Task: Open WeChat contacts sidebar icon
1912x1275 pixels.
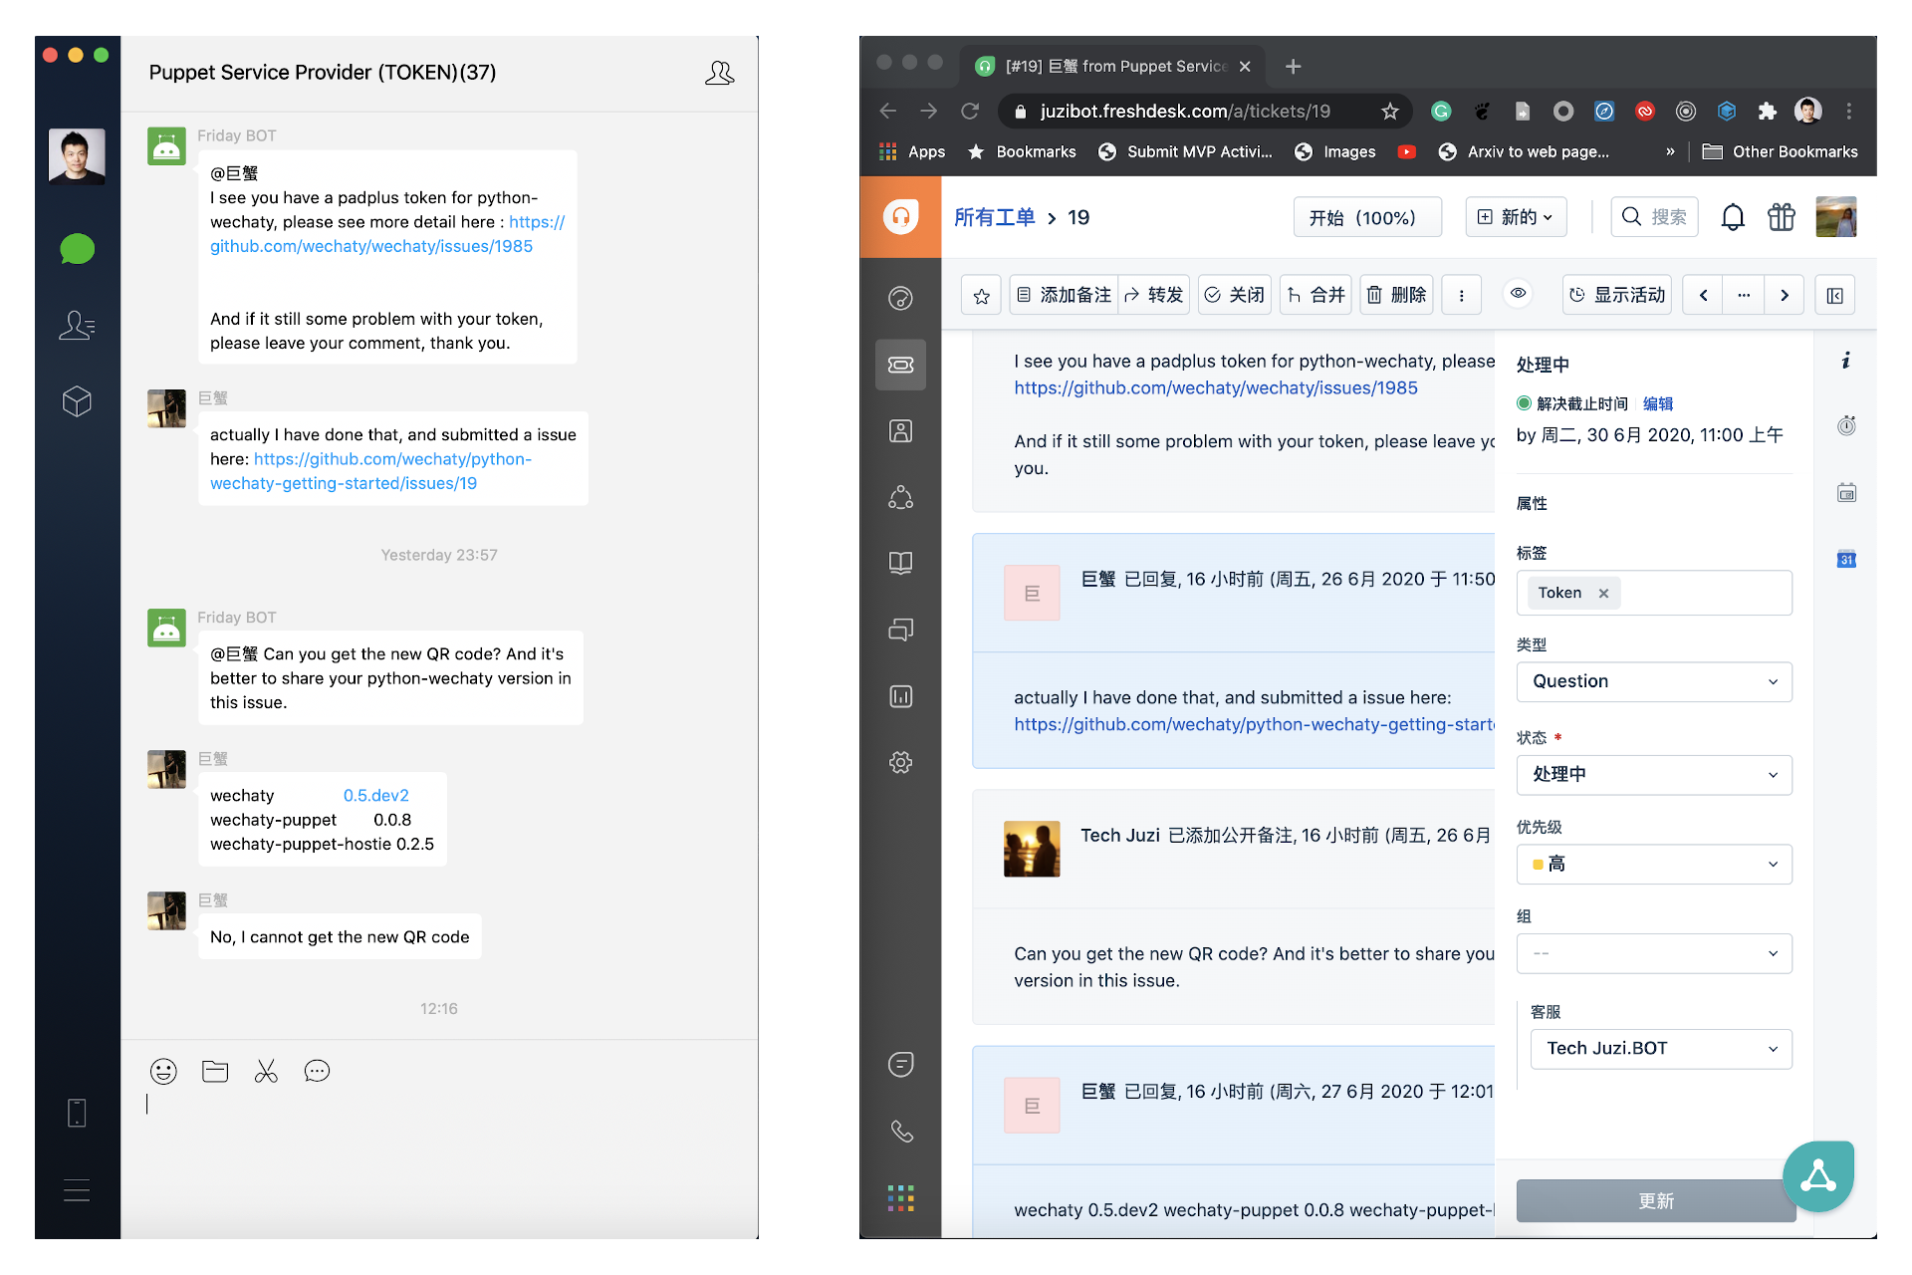Action: point(77,325)
